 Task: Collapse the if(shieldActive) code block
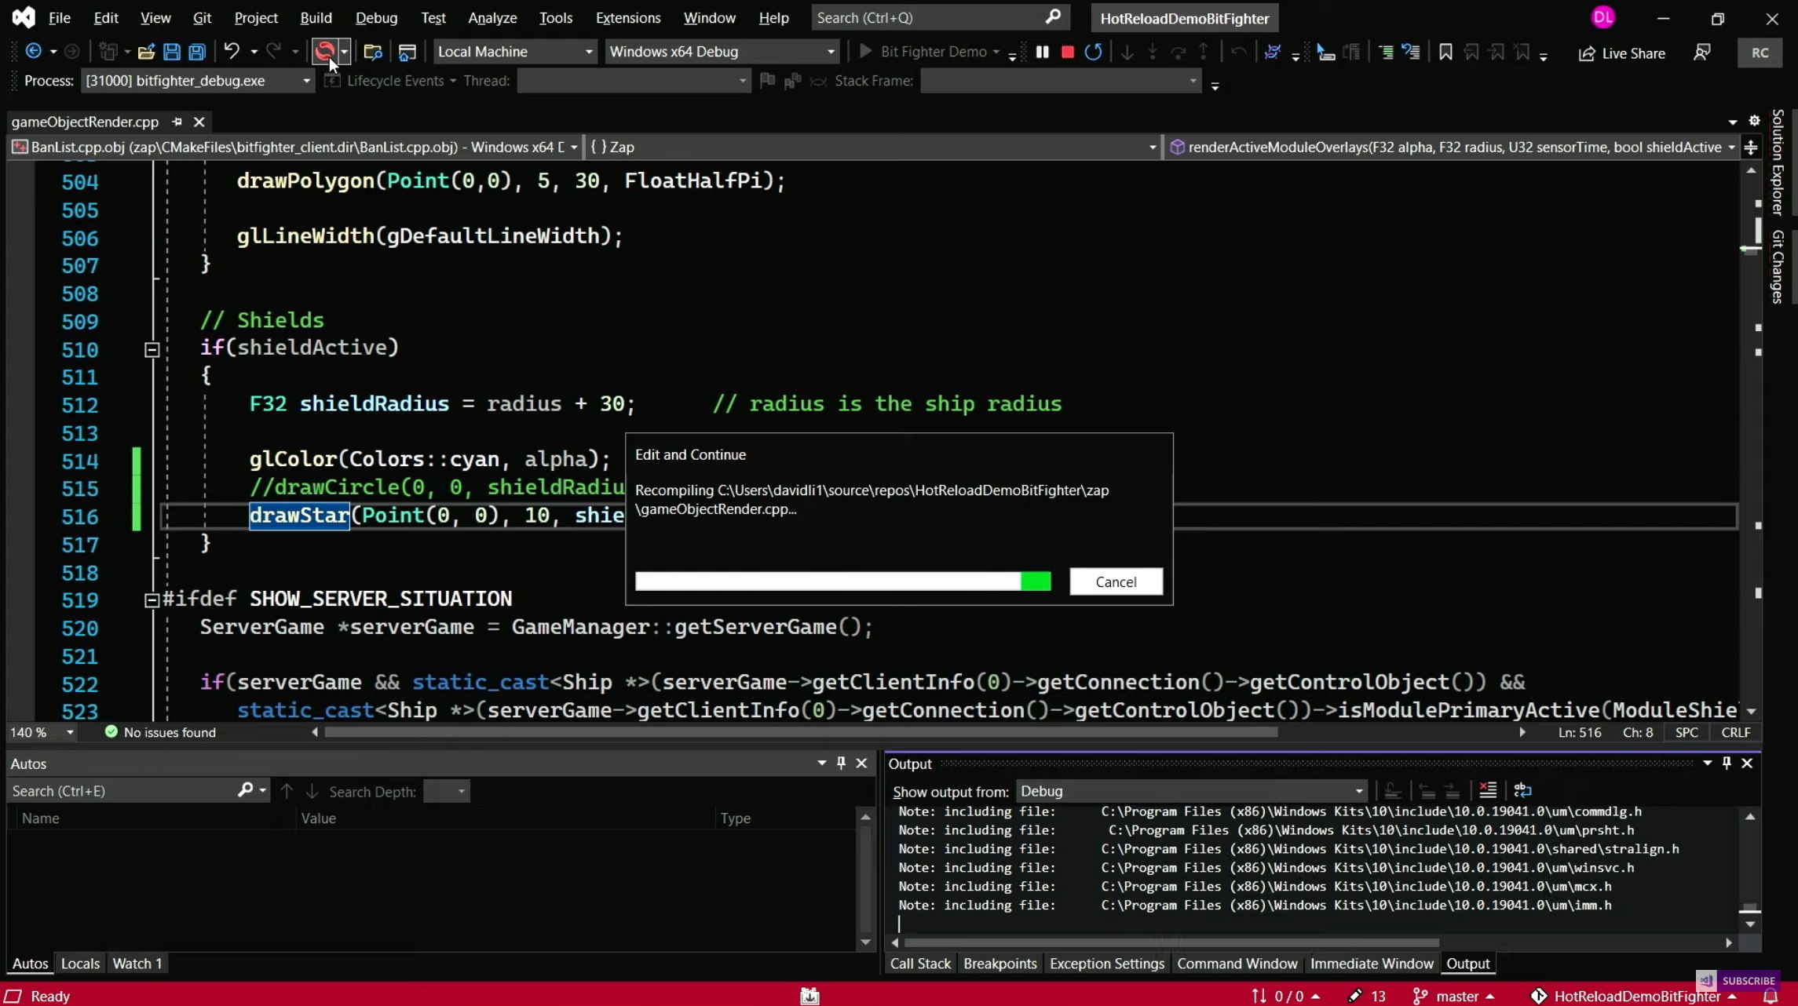pyautogui.click(x=152, y=349)
